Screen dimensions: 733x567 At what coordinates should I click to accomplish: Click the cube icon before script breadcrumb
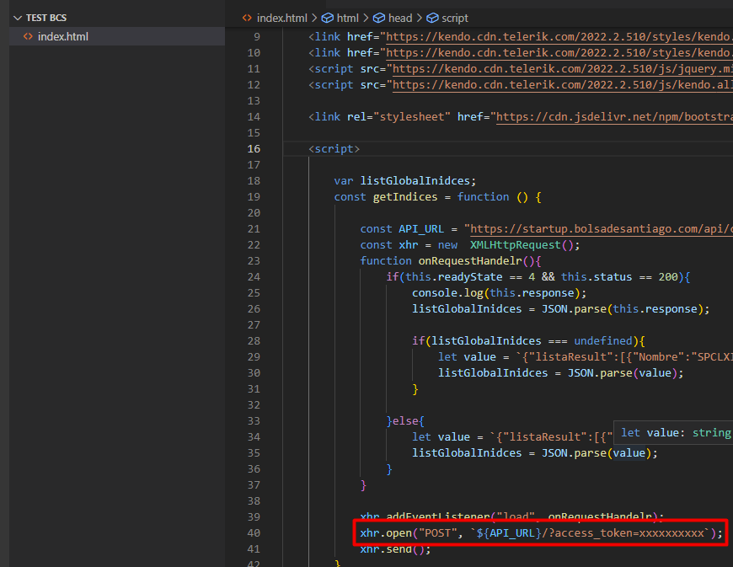433,19
